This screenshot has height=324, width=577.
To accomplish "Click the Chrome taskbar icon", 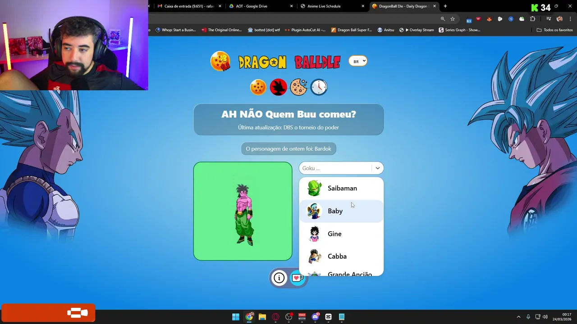I will click(249, 317).
